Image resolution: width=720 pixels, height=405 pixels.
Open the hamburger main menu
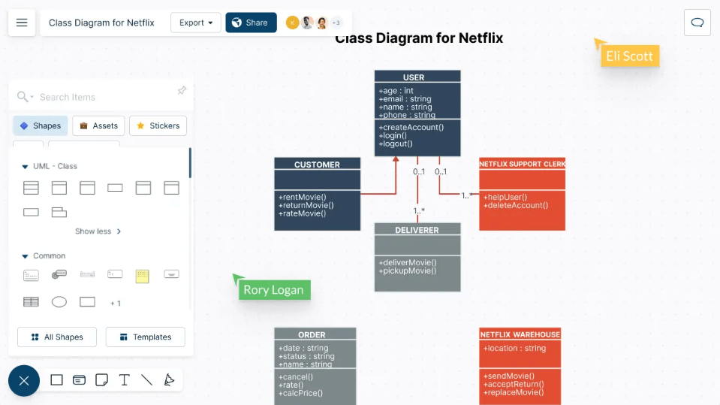22,23
